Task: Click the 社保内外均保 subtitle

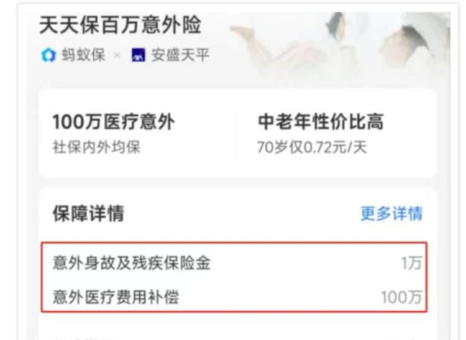Action: click(x=96, y=147)
